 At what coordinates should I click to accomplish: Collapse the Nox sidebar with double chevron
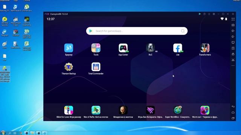(233, 14)
